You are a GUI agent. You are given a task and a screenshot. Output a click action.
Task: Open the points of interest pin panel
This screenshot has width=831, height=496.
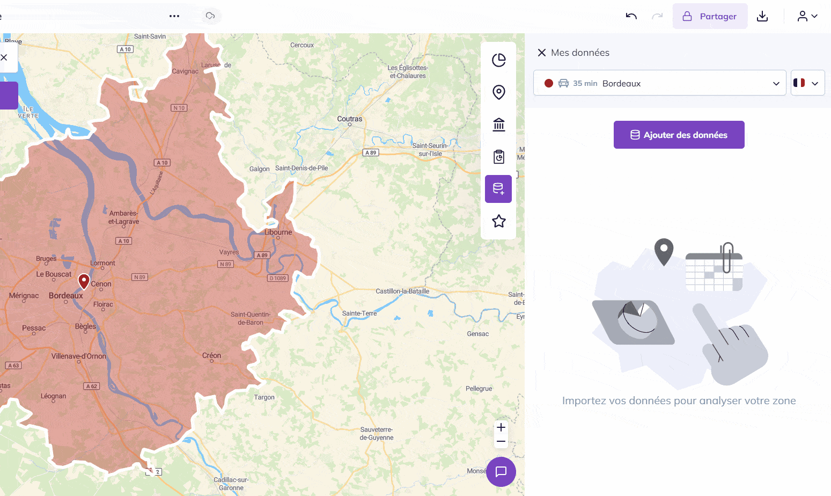tap(498, 92)
